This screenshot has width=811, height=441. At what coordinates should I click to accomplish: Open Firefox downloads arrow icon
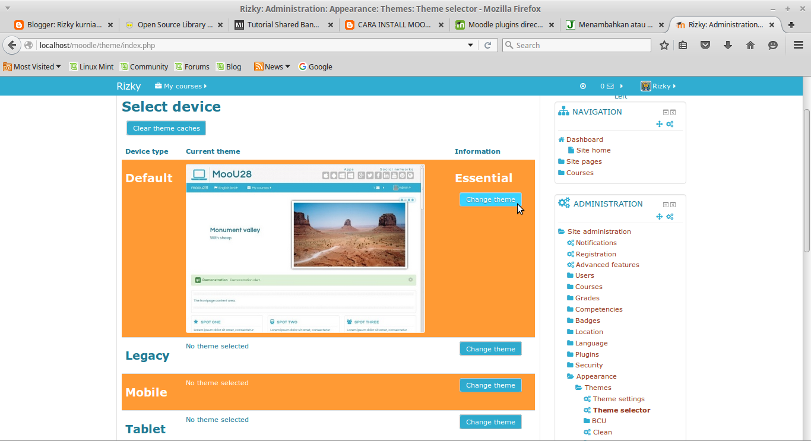728,45
